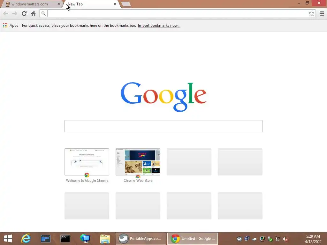Select the New Tab tab

click(x=90, y=4)
